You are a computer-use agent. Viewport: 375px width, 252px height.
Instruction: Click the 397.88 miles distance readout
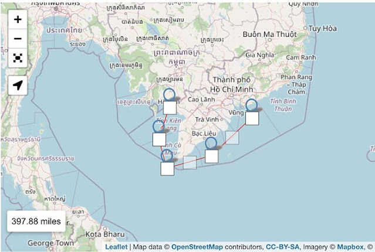click(36, 221)
